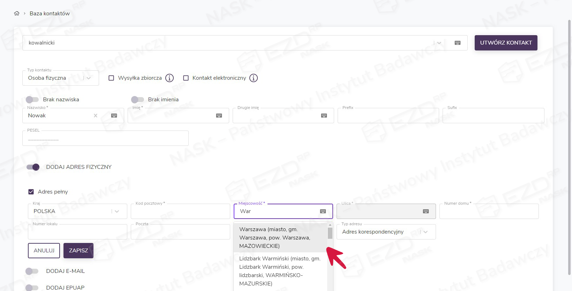Open the Kraj dropdown showing POLSKA

point(117,211)
